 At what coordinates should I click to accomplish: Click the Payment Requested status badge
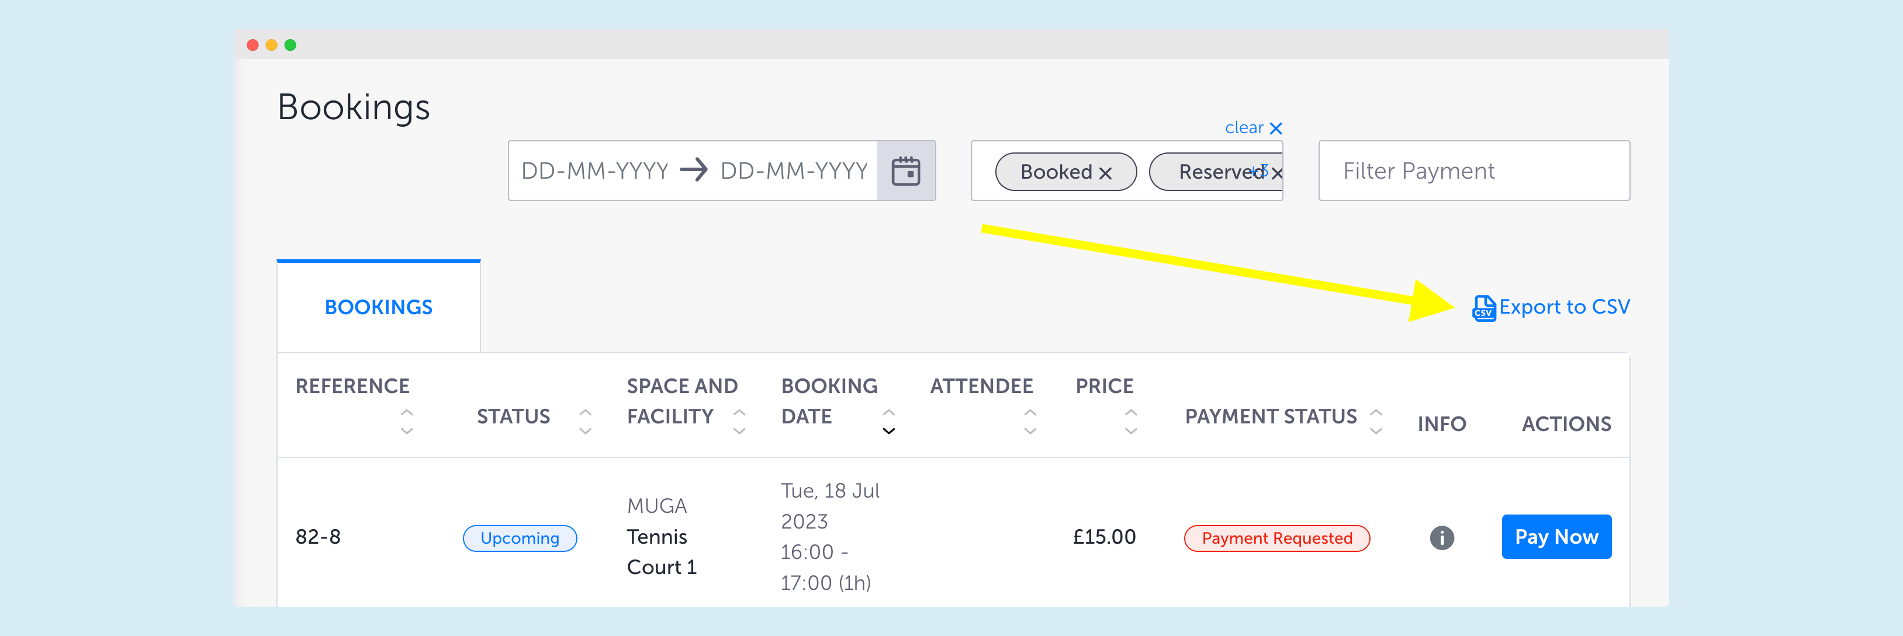(1276, 538)
